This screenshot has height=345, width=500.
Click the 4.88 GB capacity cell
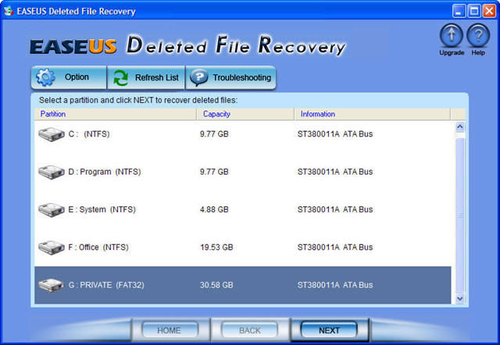click(214, 210)
